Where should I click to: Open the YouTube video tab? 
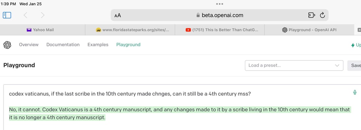222,30
